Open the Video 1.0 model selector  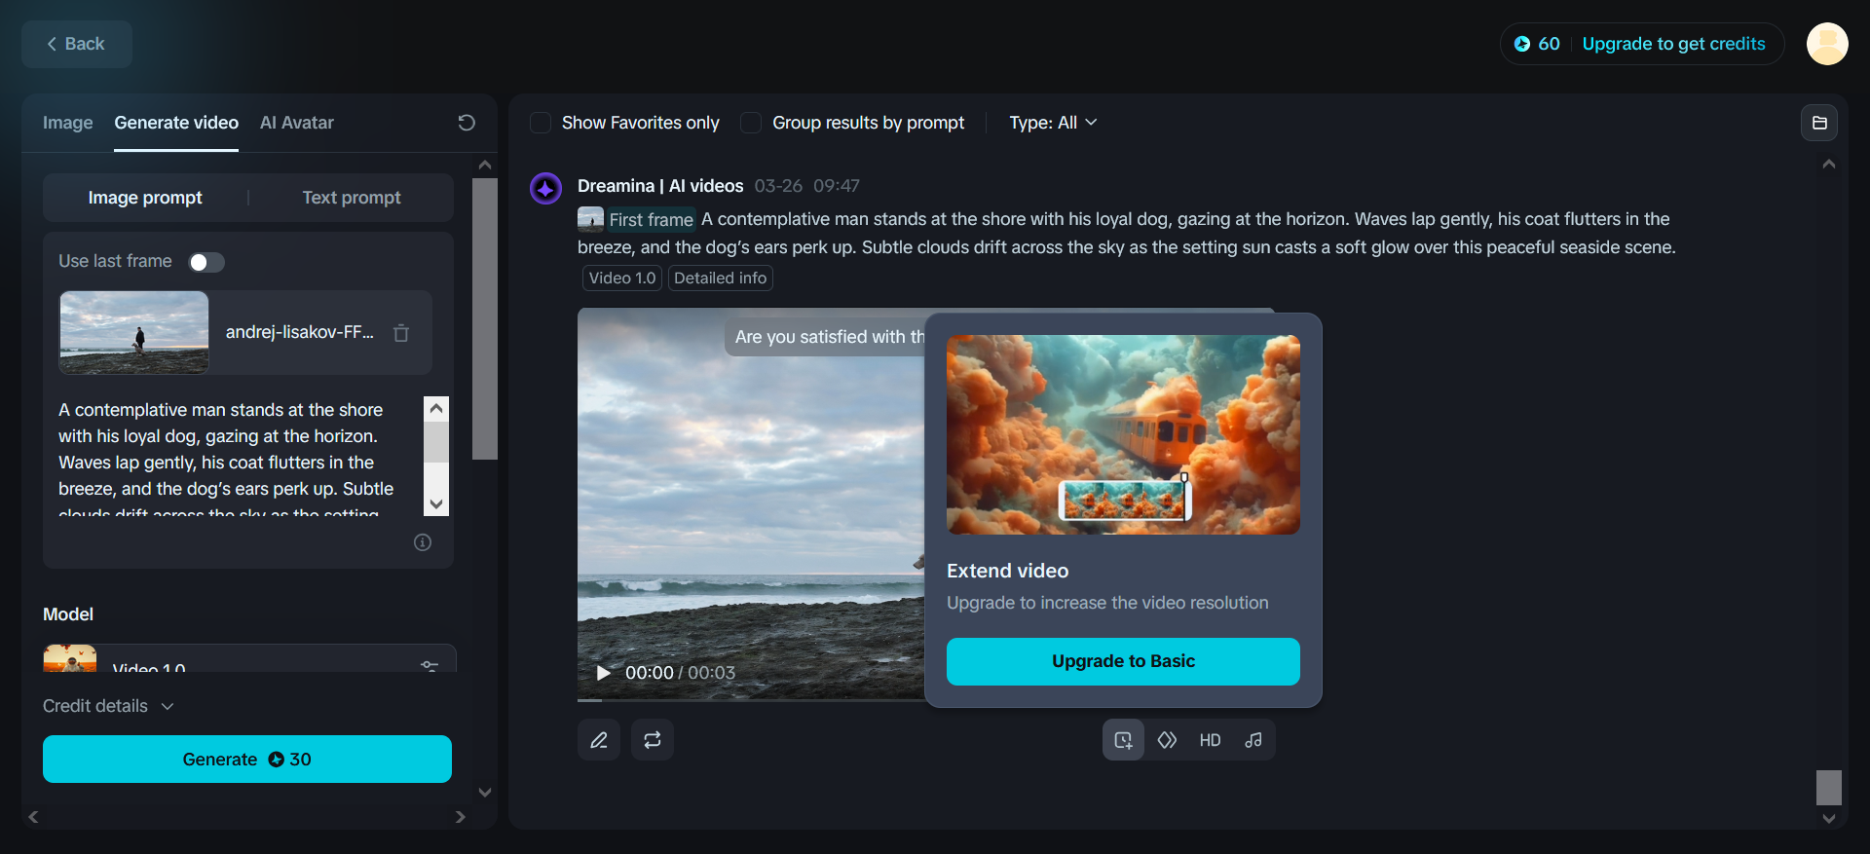[249, 659]
